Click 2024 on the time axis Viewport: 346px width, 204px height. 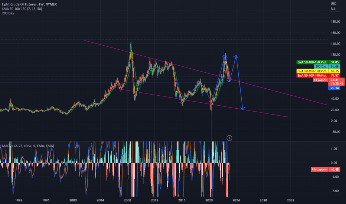236,200
